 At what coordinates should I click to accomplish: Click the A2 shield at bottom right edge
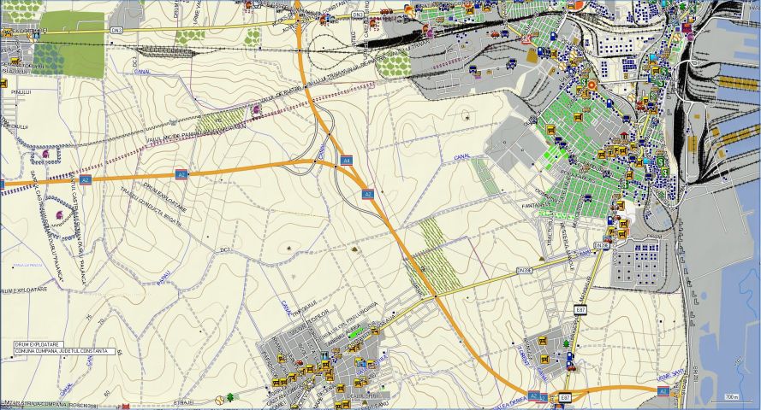point(663,390)
